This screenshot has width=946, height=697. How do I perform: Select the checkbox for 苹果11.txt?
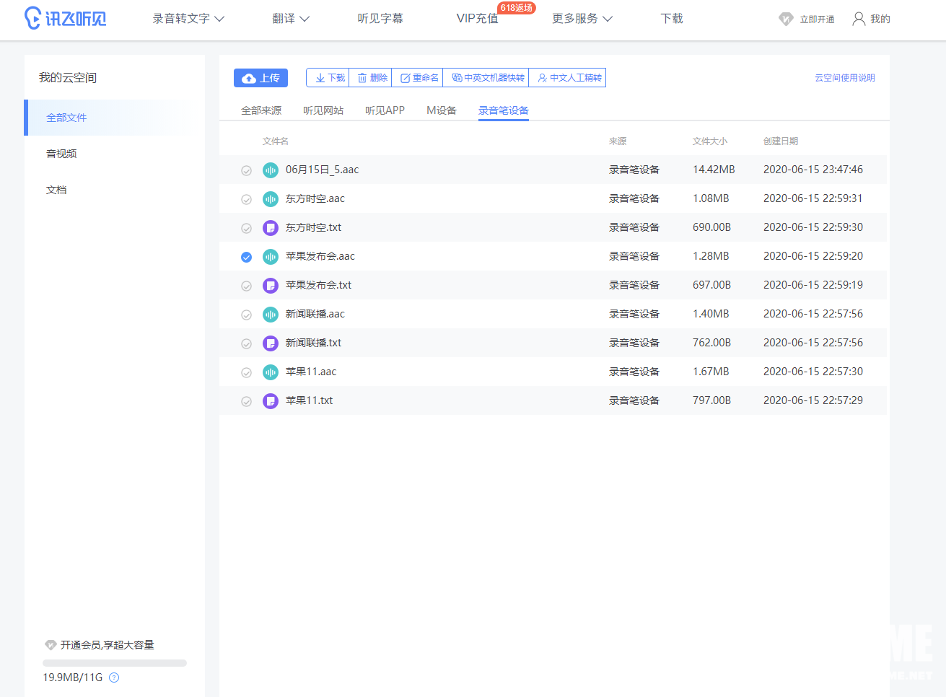[246, 402]
